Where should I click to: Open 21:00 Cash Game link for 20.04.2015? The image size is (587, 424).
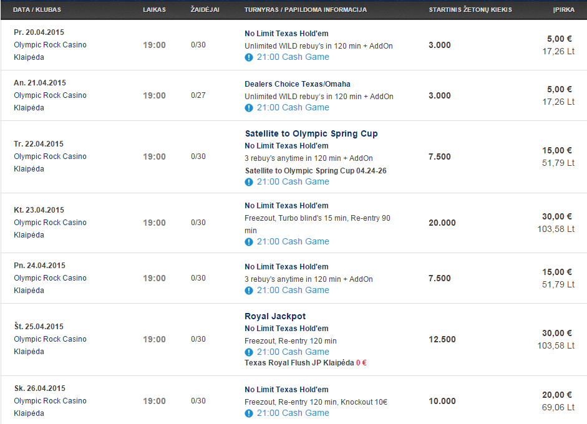(293, 57)
